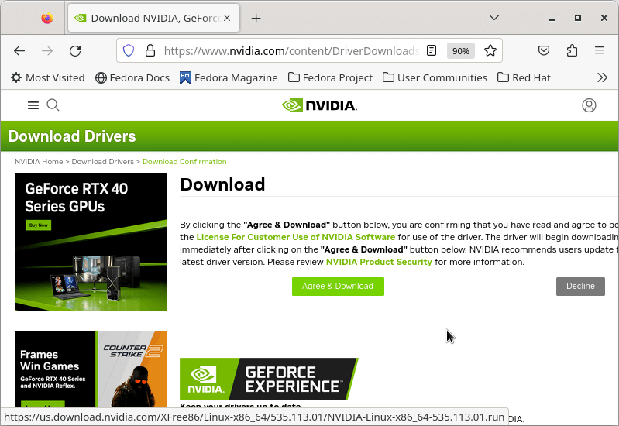The height and width of the screenshot is (426, 619).
Task: Open GeForce RTX 40 Series GPUs banner
Action: pos(91,242)
